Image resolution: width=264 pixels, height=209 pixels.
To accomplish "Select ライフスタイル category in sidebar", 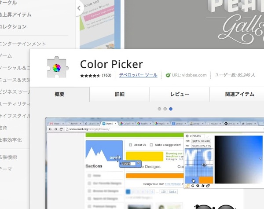I will (x=15, y=116).
